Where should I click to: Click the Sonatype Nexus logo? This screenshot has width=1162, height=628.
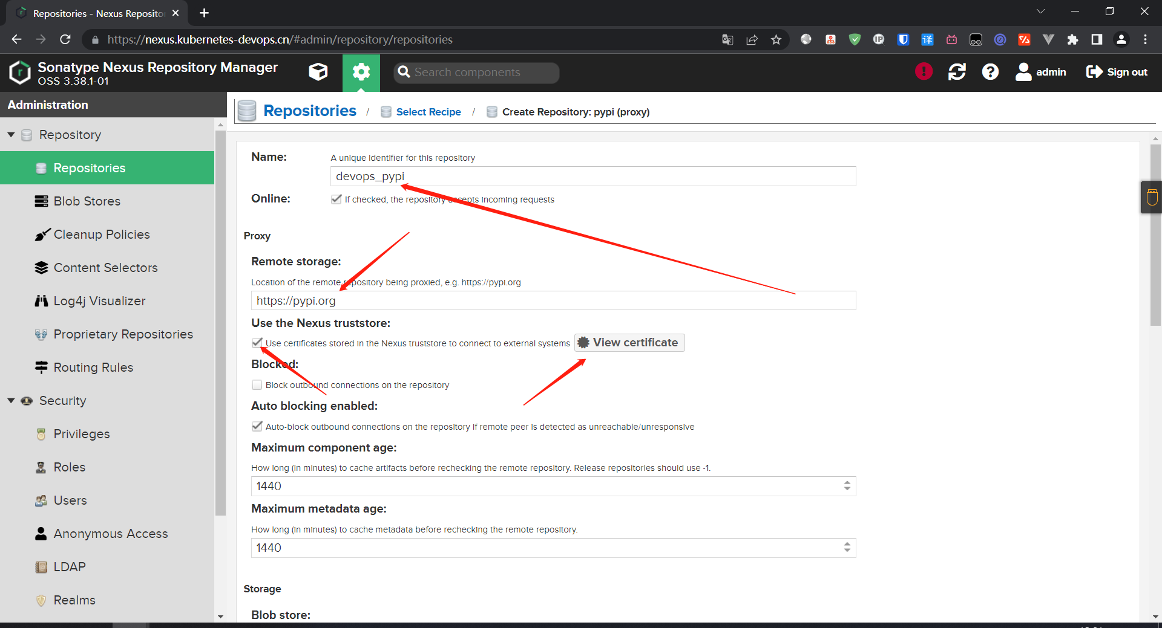pyautogui.click(x=20, y=73)
